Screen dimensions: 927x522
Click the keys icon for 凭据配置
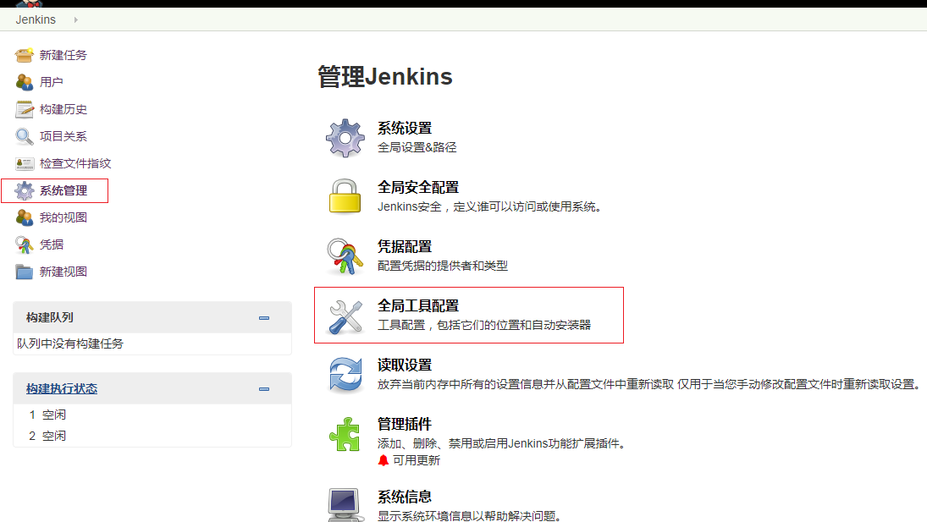point(345,256)
